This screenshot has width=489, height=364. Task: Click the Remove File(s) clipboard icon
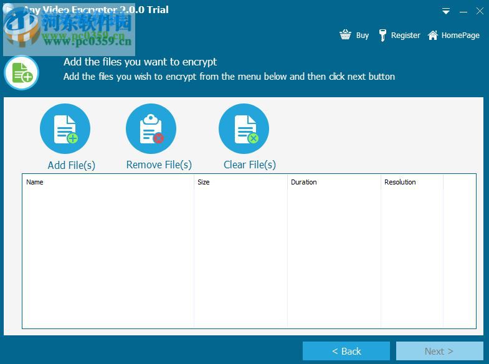click(151, 129)
